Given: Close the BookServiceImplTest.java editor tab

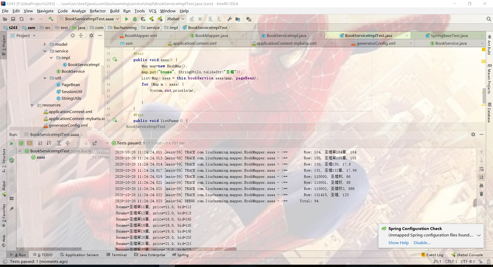Looking at the screenshot, I should (x=407, y=36).
